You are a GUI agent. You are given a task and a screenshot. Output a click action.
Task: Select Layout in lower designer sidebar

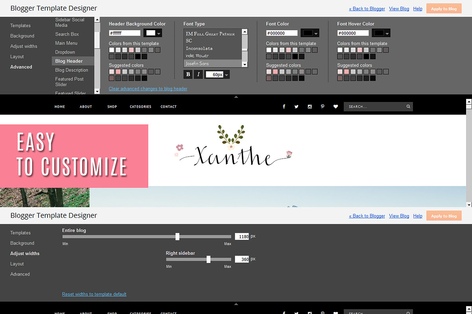tap(17, 264)
